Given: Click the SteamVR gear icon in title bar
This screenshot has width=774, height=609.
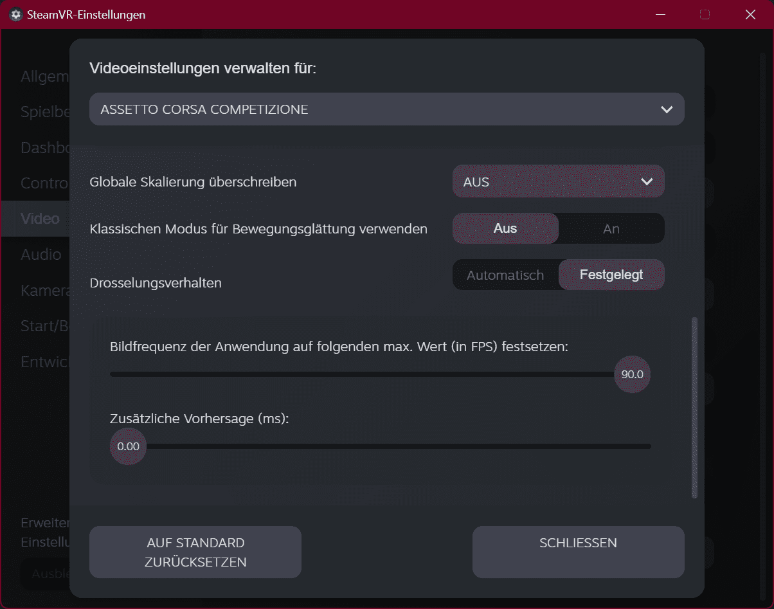Looking at the screenshot, I should point(15,15).
